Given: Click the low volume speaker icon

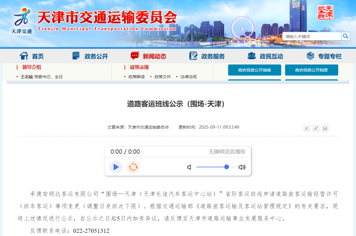Looking at the screenshot, I should pyautogui.click(x=189, y=167).
